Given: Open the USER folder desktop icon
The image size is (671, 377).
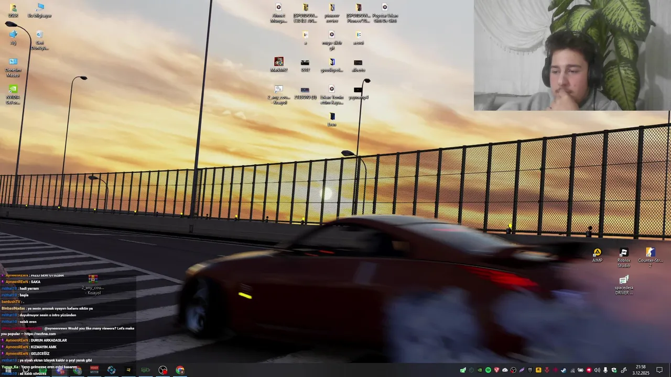Looking at the screenshot, I should (13, 10).
